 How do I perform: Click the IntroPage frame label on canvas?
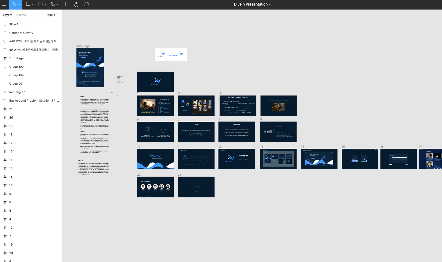tap(83, 46)
